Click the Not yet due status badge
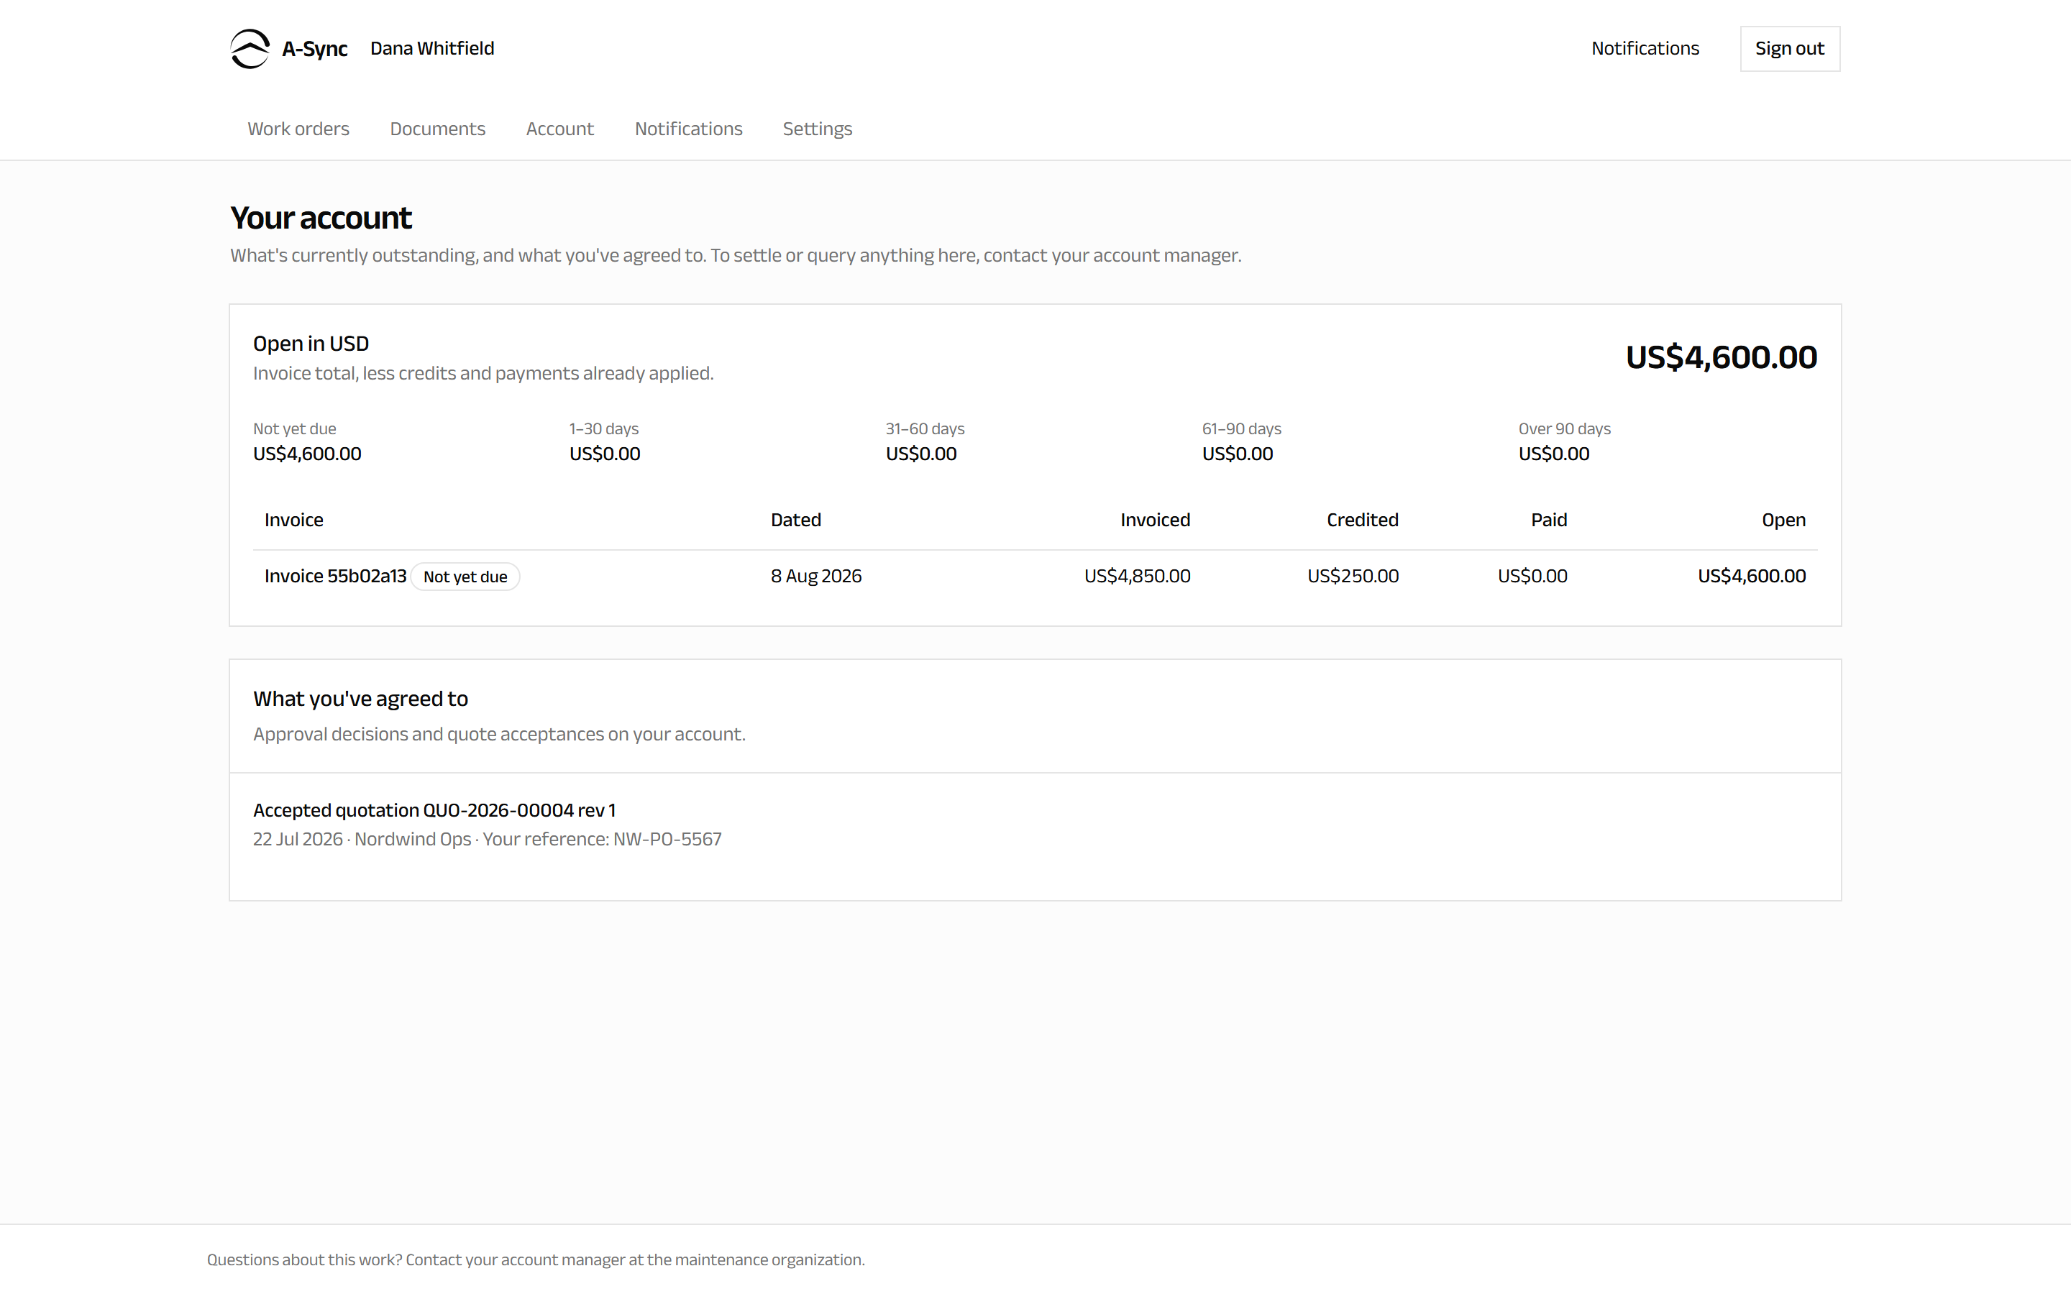This screenshot has height=1294, width=2071. point(465,577)
